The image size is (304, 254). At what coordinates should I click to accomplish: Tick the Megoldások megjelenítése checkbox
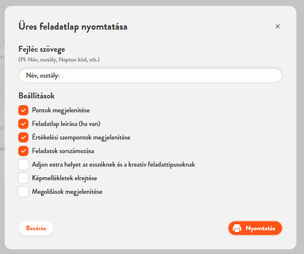pos(23,192)
